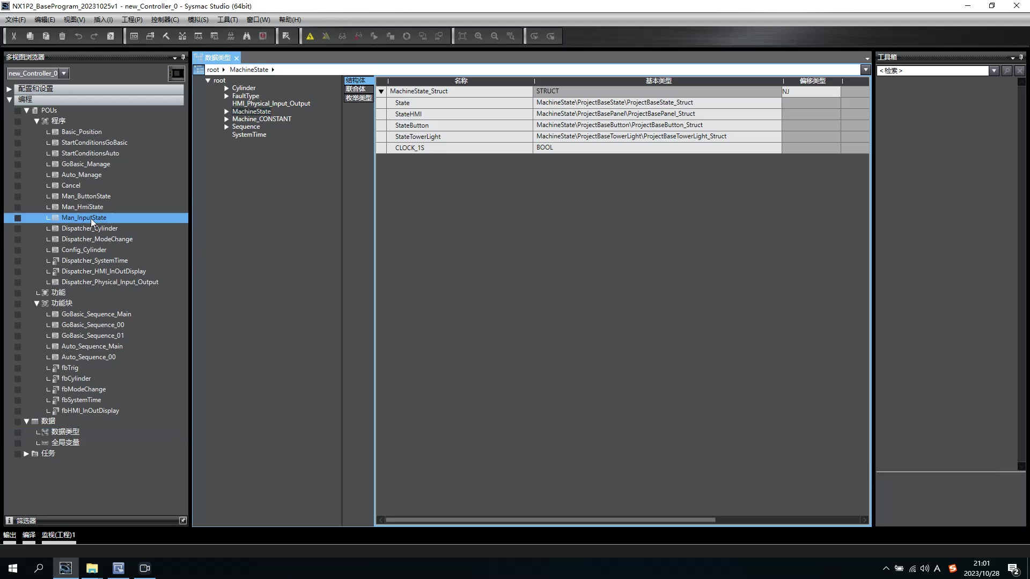The image size is (1030, 579).
Task: Click the Delete trash can toolbar icon
Action: 62,36
